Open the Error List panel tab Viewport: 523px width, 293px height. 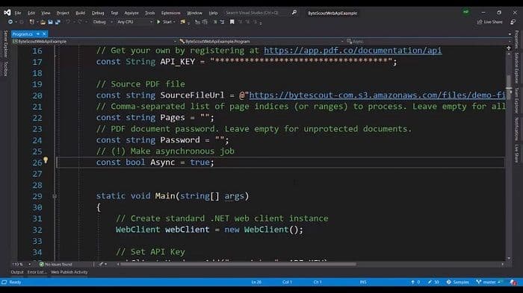[37, 272]
